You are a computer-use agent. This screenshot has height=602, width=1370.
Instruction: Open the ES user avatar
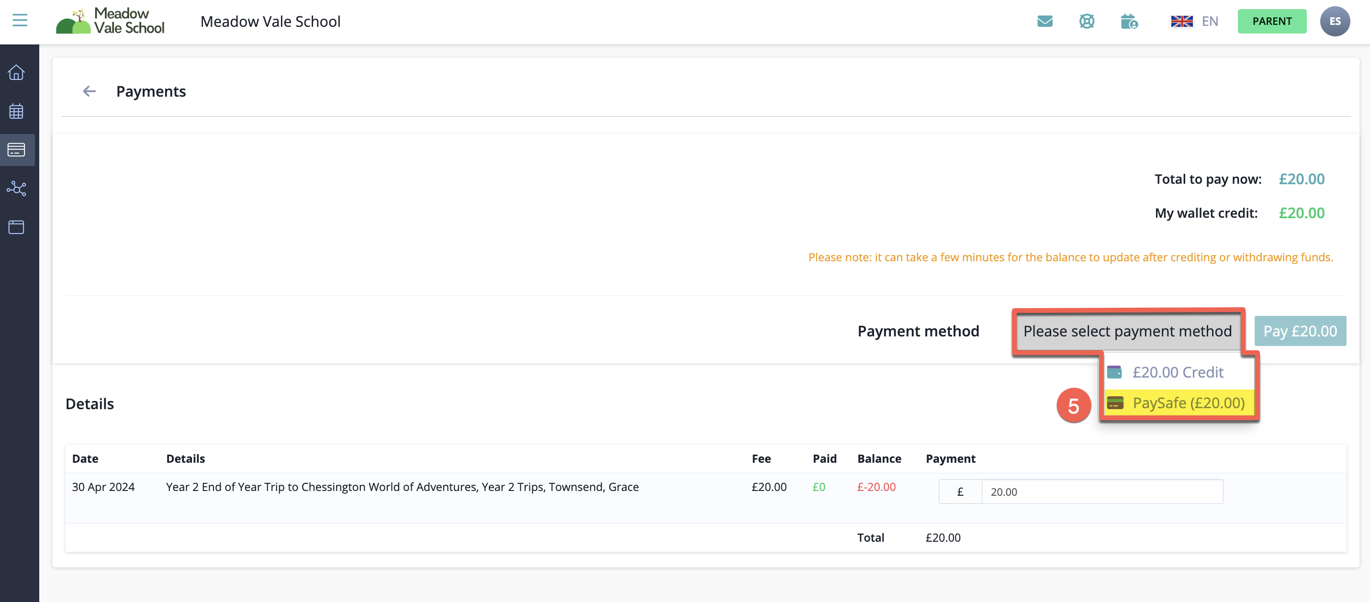click(x=1335, y=21)
